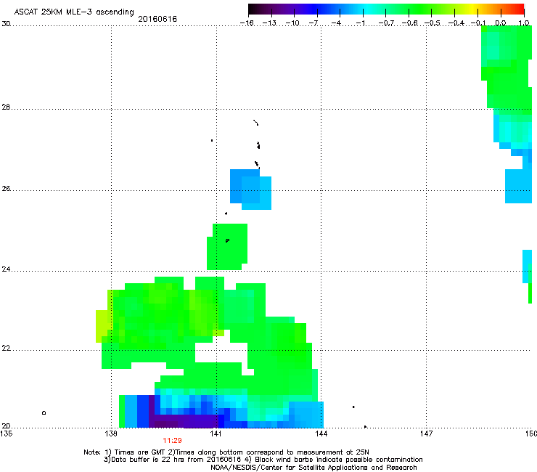
Task: Click the color bar label -0.7
Action: coord(386,23)
